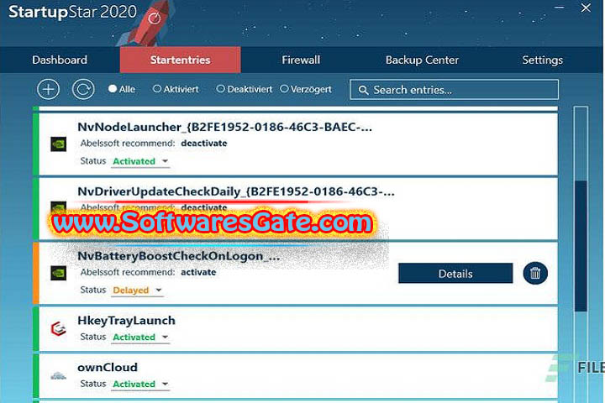Open the Firewall tab

[x=301, y=60]
